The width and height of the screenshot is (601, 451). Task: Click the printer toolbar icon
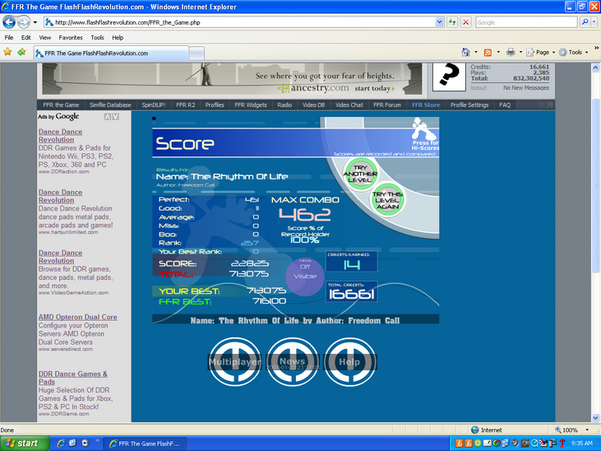(511, 52)
